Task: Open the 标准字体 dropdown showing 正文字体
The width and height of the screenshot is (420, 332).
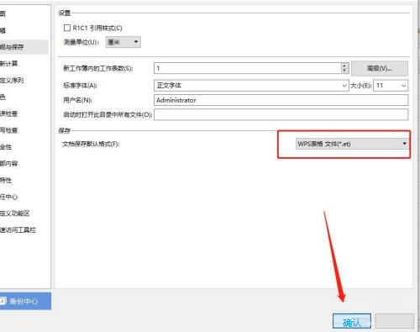Action: (251, 86)
